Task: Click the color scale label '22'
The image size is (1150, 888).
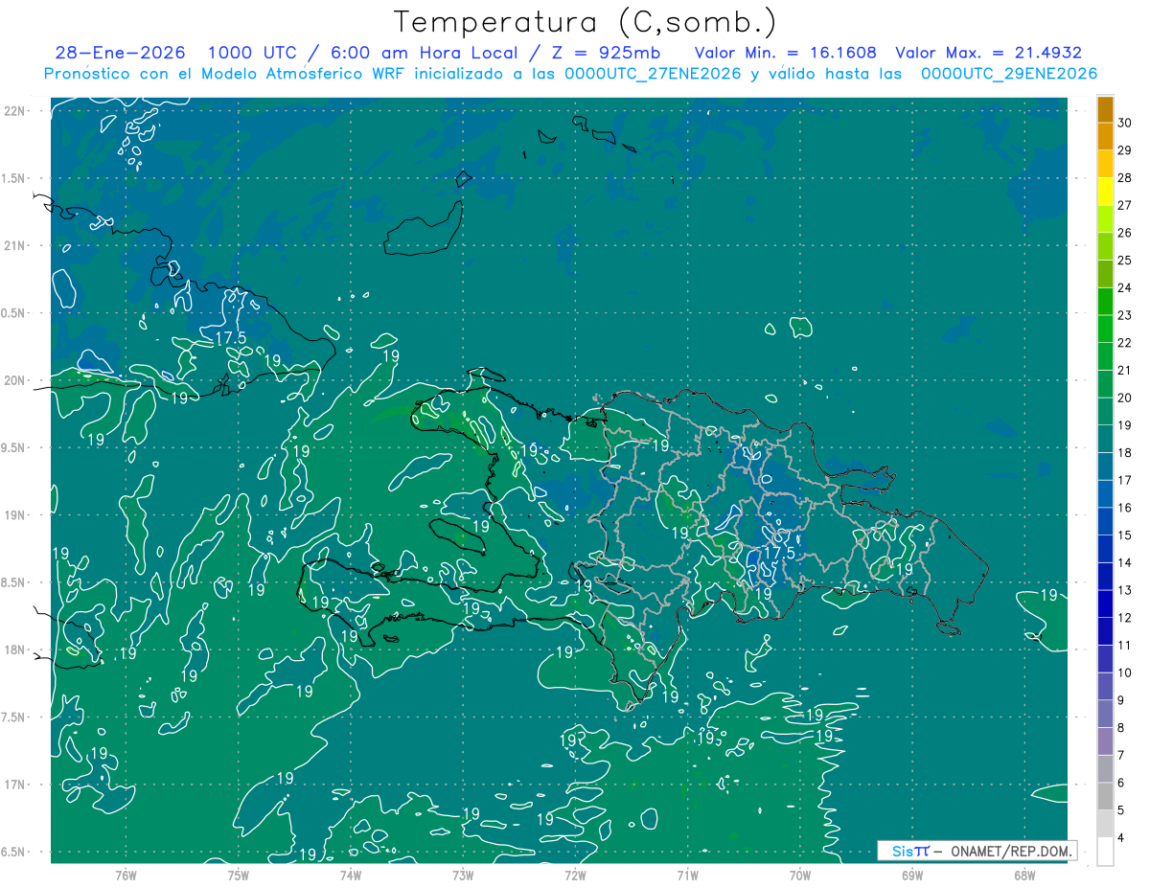Action: point(1125,343)
